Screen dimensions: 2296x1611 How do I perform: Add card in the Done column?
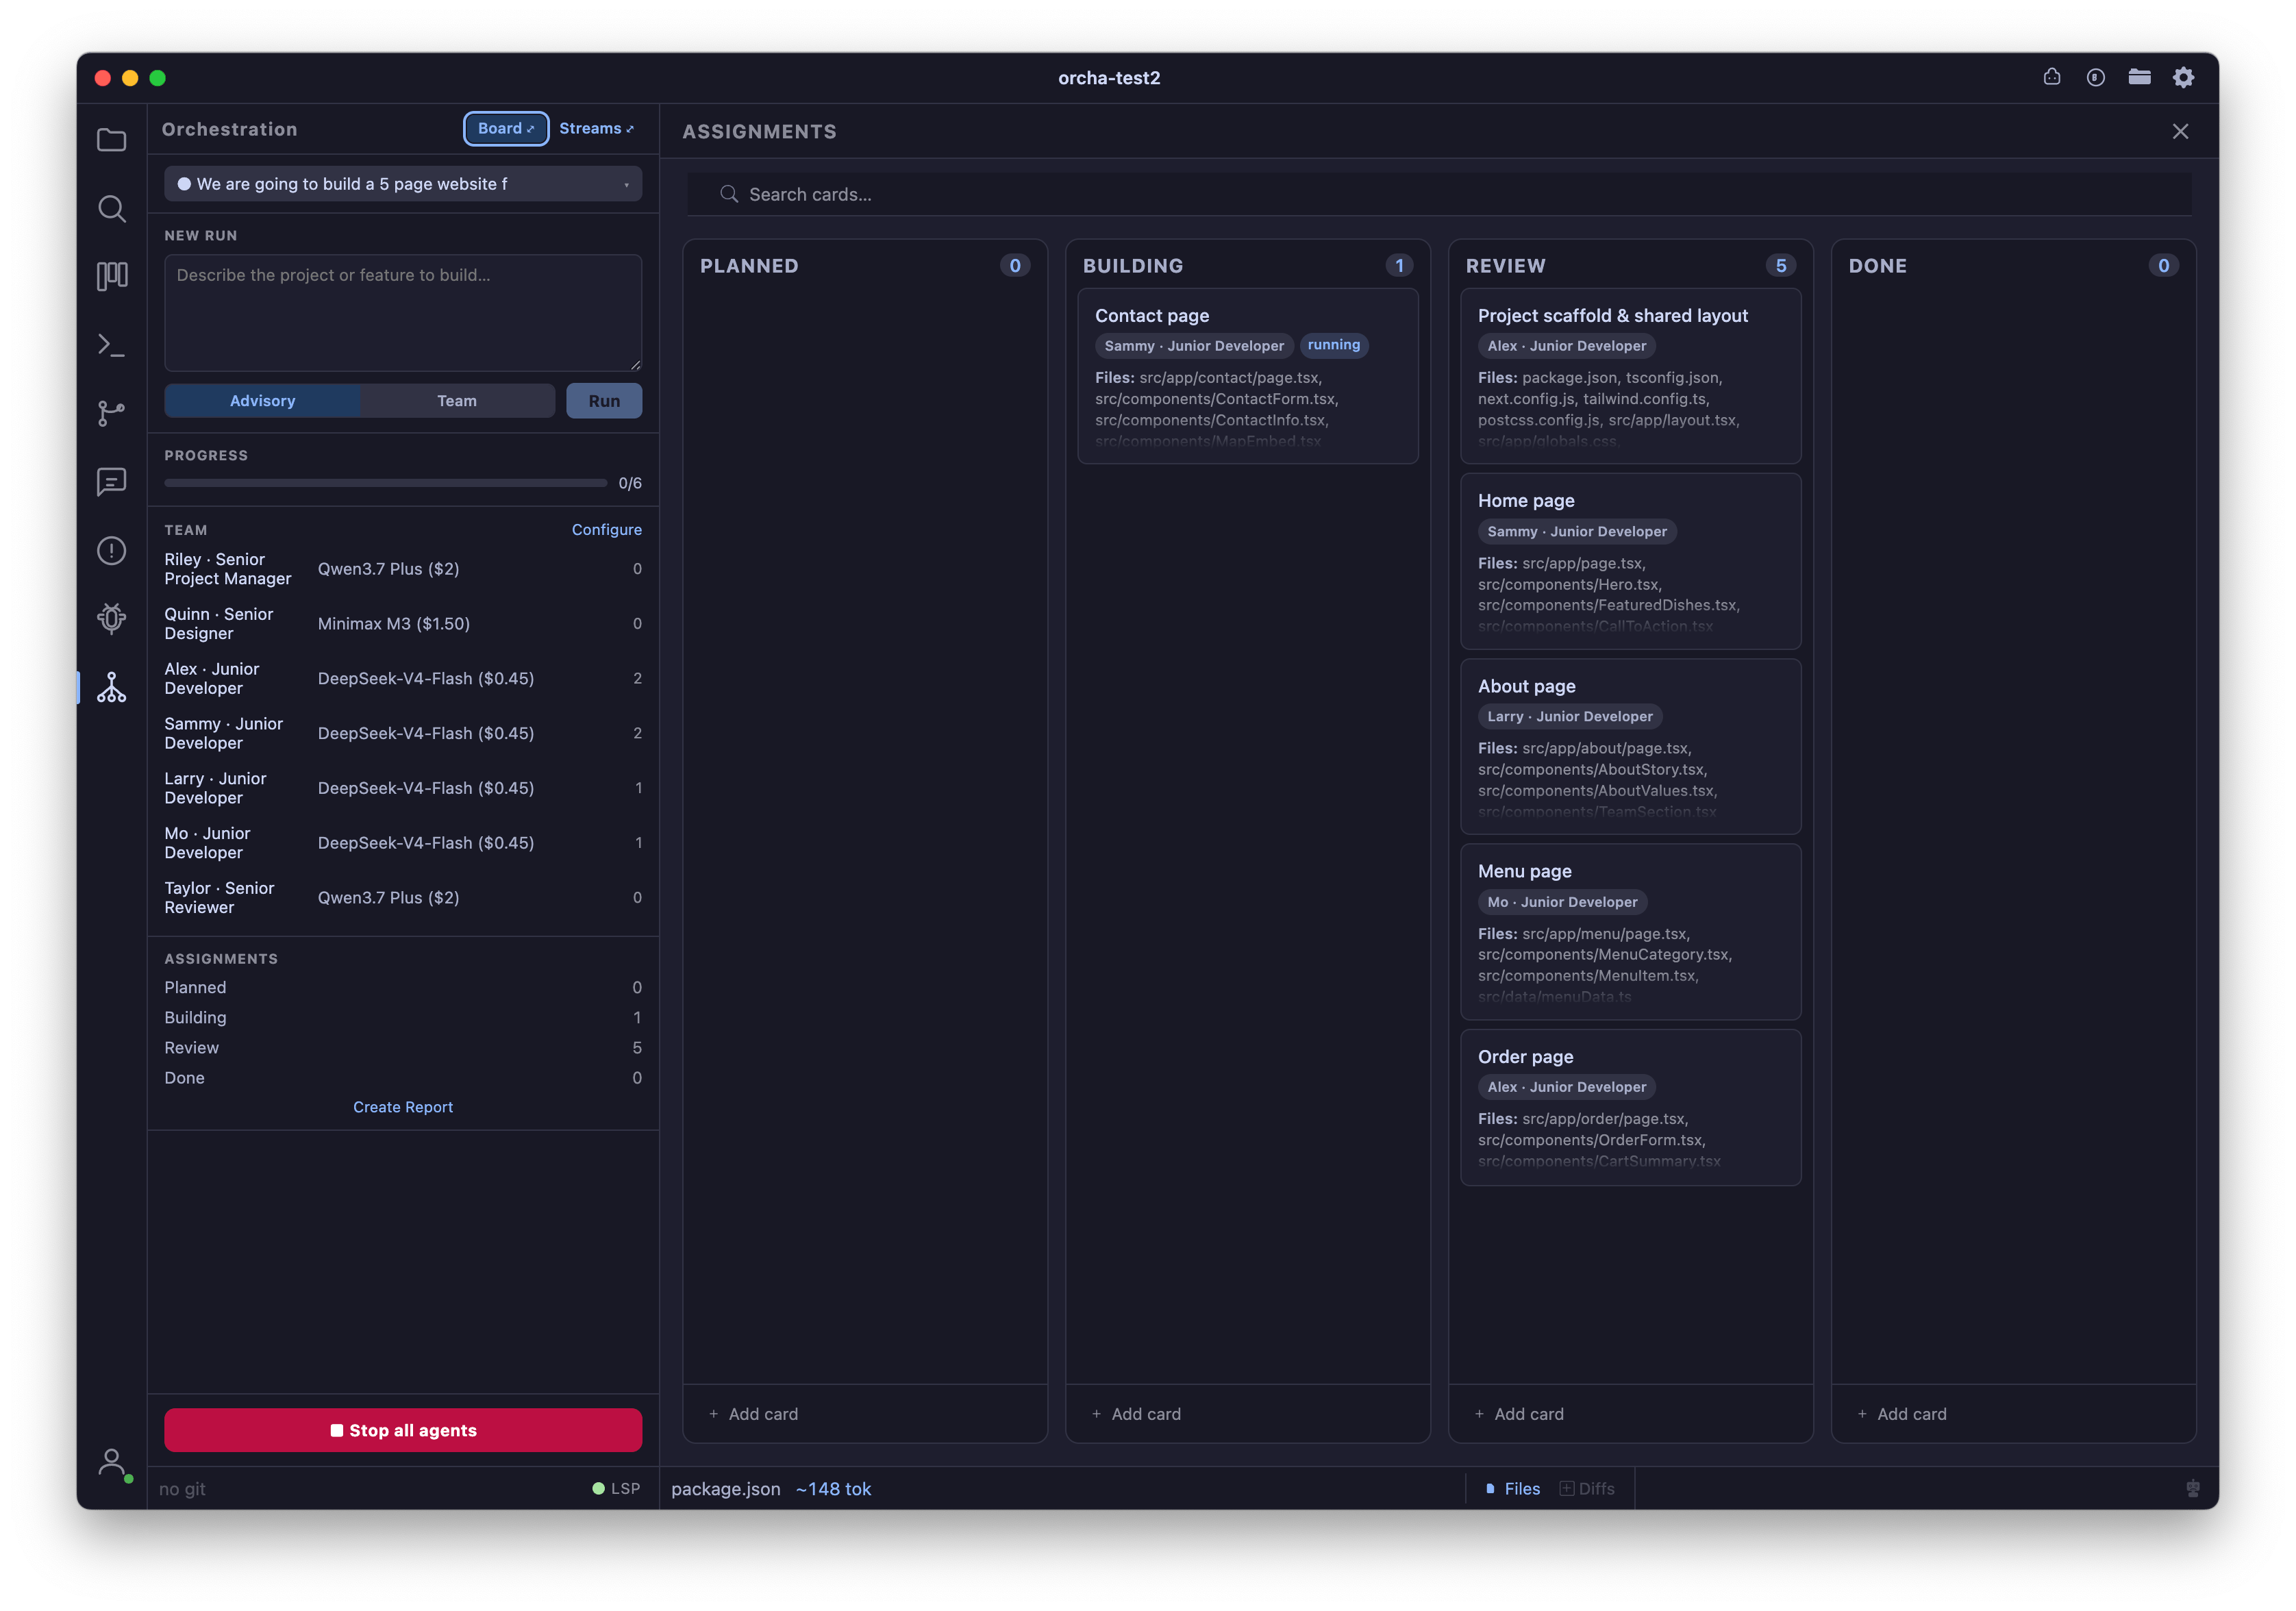[1902, 1414]
